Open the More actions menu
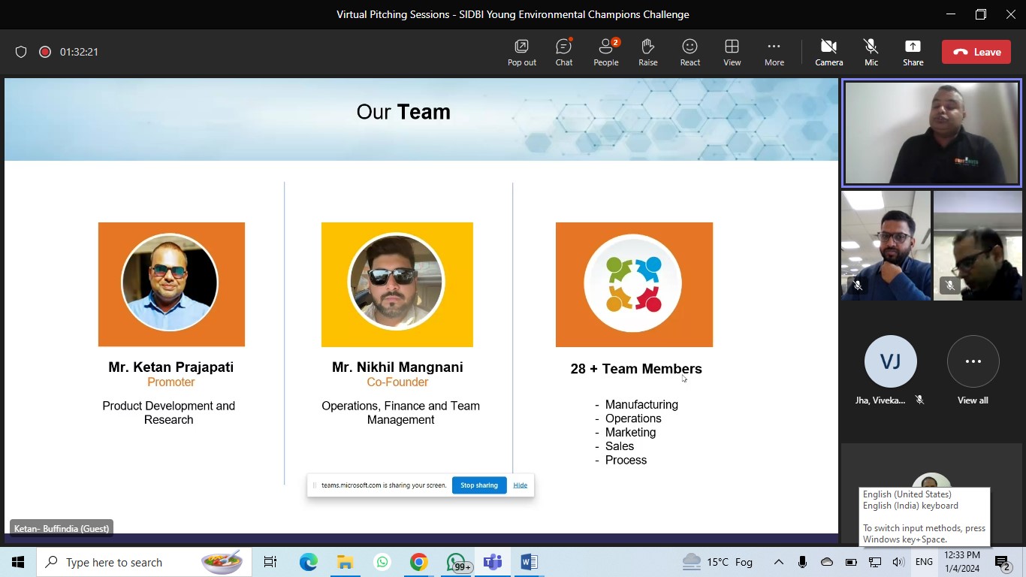Screen dimensions: 1026x577 [774, 53]
